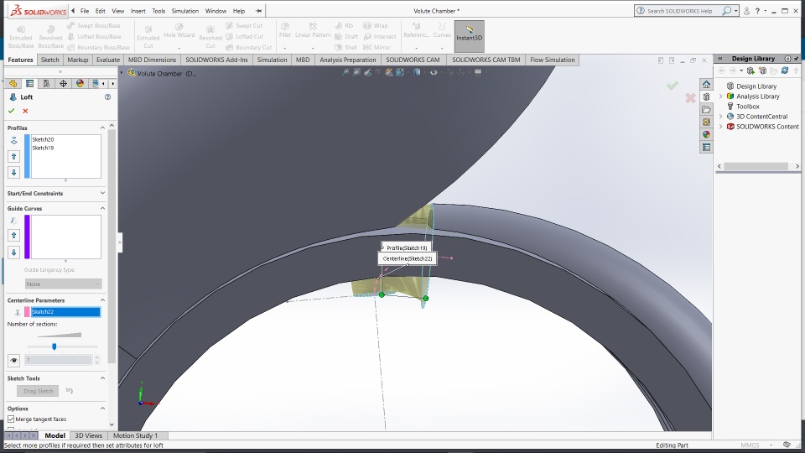Switch to 3D Views bottom tab
The height and width of the screenshot is (453, 805).
[88, 435]
